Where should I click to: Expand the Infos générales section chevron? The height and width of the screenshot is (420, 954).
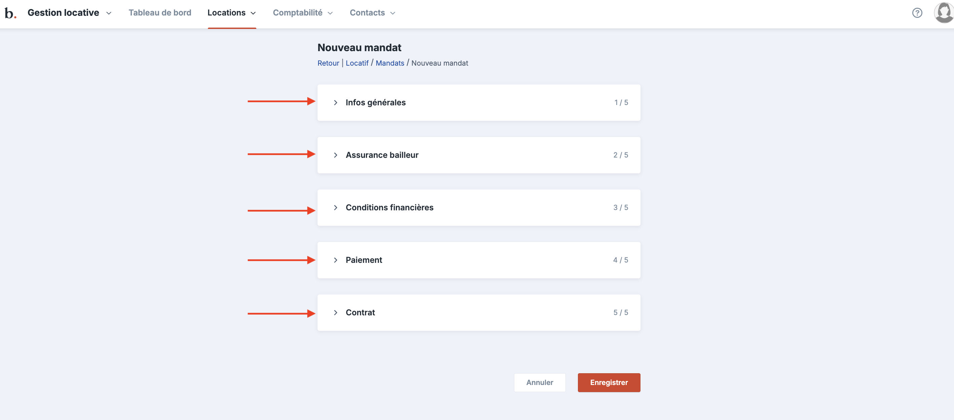(x=335, y=103)
